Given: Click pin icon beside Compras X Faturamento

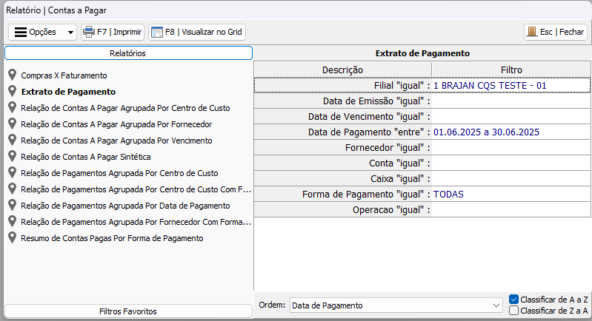Looking at the screenshot, I should click(13, 75).
